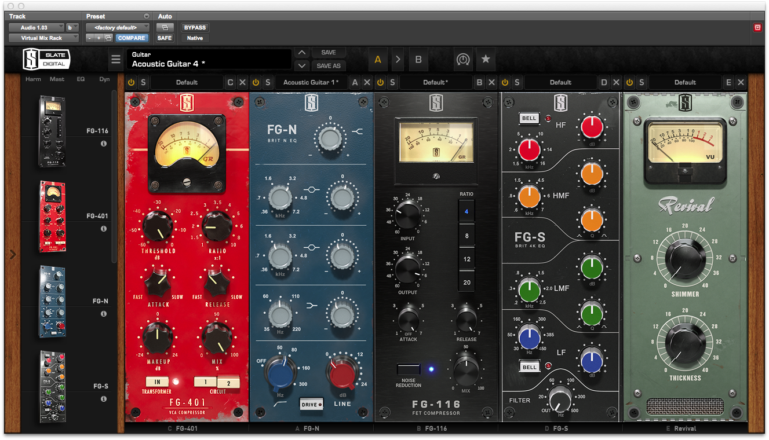The width and height of the screenshot is (769, 440).
Task: Click the SAFE button
Action: (165, 38)
